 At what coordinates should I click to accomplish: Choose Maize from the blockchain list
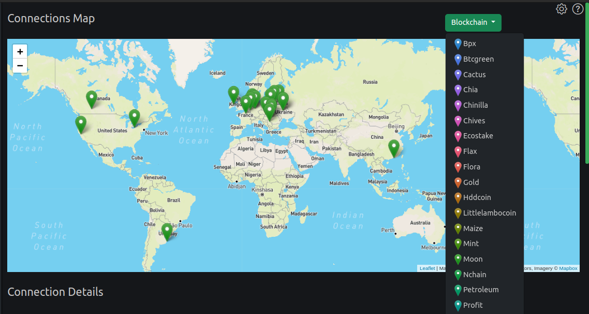tap(484, 229)
